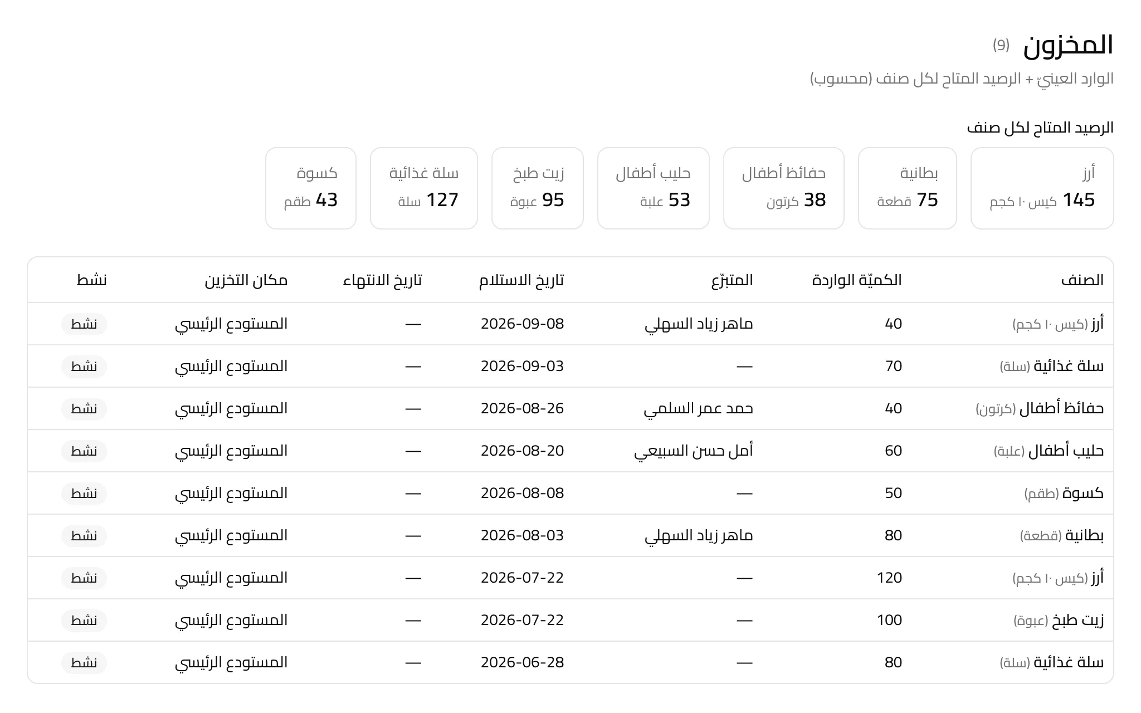The image size is (1141, 713).
Task: Select the أرز item with quantity 120
Action: coord(1058,578)
